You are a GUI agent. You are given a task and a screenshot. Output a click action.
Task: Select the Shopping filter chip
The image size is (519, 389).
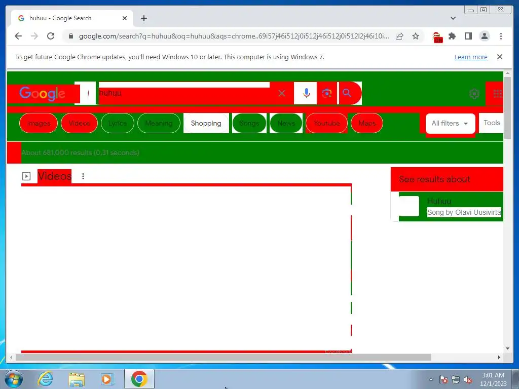(x=206, y=123)
